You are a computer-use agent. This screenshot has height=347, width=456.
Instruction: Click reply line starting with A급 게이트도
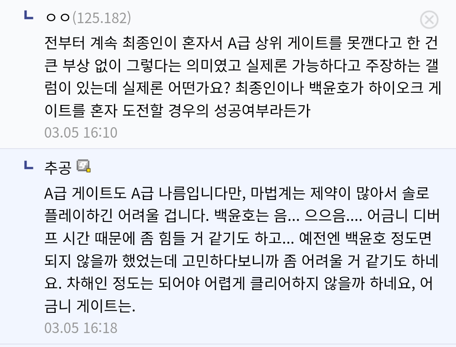click(x=236, y=193)
